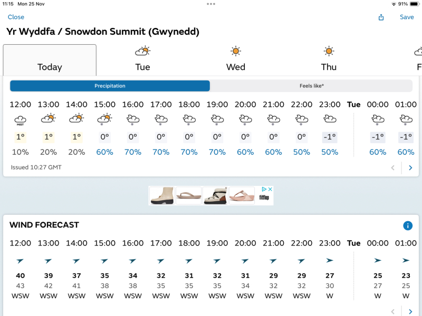Click the W wind arrow under Tue 00:00
Screen dimensions: 422x316
point(378,260)
